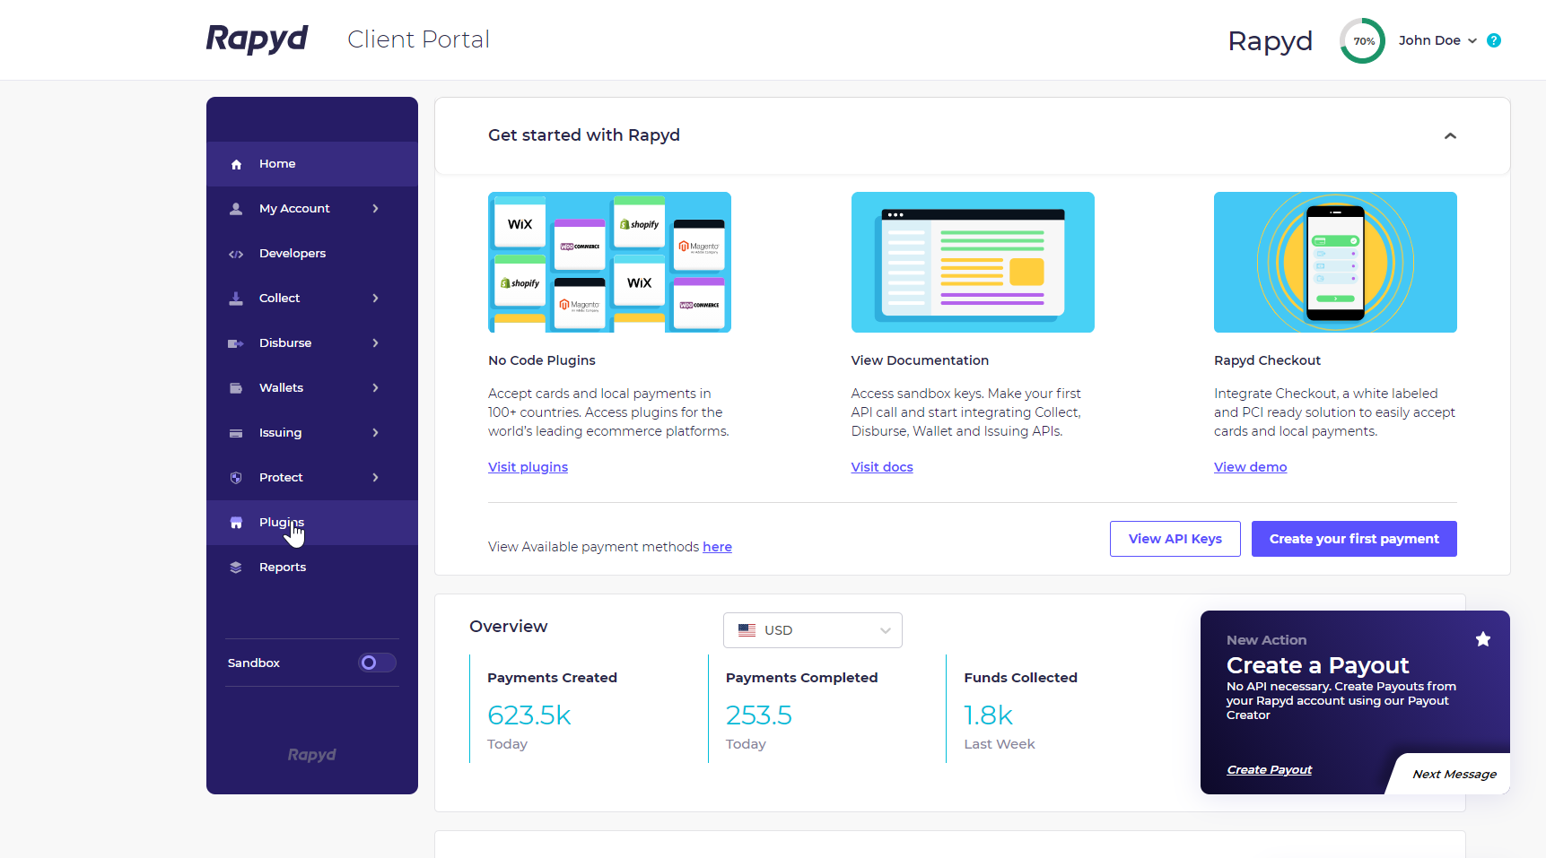Click the No Code Plugins thumbnail image
This screenshot has width=1546, height=858.
click(x=609, y=262)
